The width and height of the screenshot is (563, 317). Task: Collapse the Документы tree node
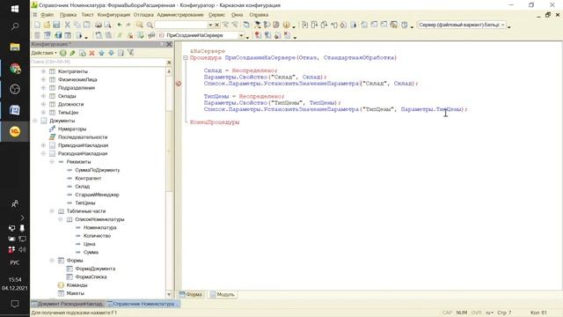pos(35,121)
